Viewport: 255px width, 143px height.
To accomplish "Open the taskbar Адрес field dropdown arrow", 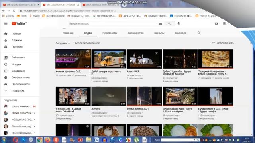I will 194,140.
